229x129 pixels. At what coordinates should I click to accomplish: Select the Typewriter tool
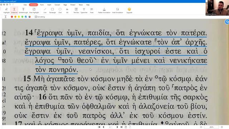click(x=84, y=10)
